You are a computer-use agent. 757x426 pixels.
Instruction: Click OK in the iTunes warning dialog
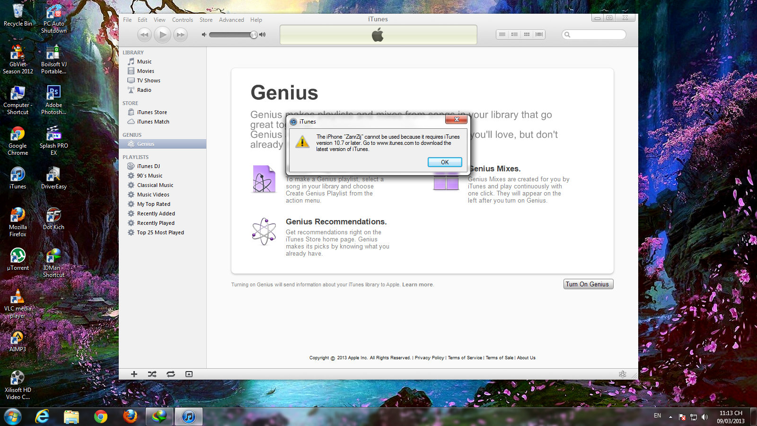445,162
